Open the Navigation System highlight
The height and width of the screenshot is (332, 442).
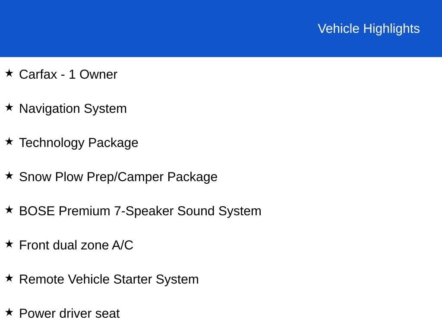point(73,109)
